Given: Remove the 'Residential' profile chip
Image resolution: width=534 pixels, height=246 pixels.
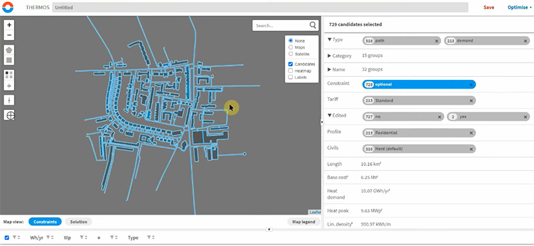Looking at the screenshot, I should click(471, 133).
